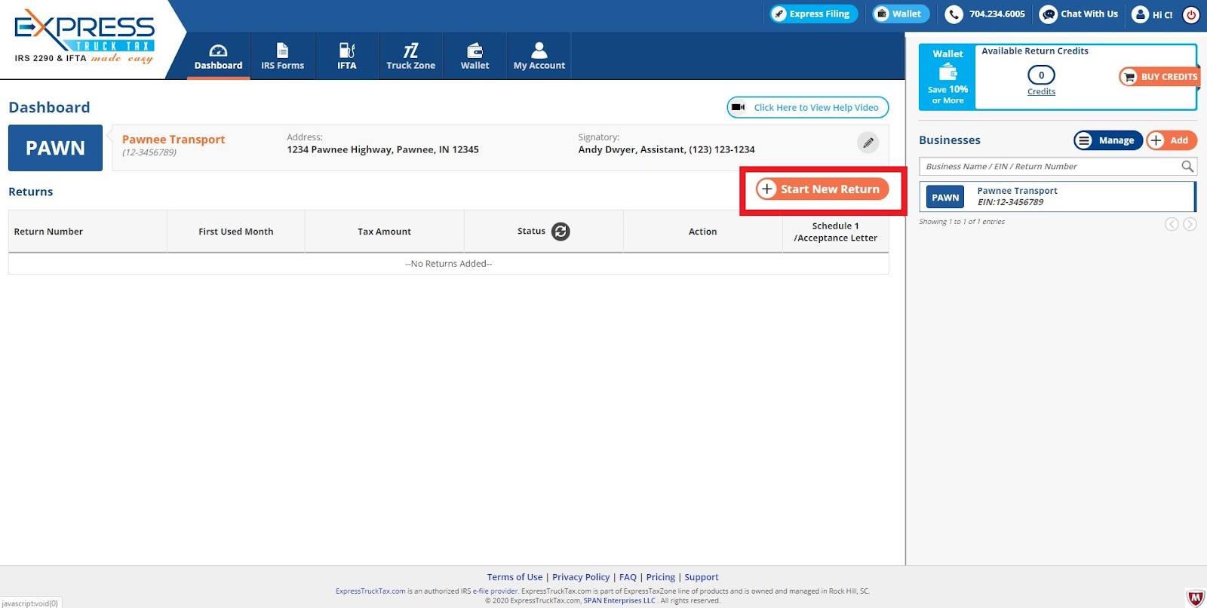Click Buy Credits button
Image resolution: width=1207 pixels, height=608 pixels.
[1159, 77]
